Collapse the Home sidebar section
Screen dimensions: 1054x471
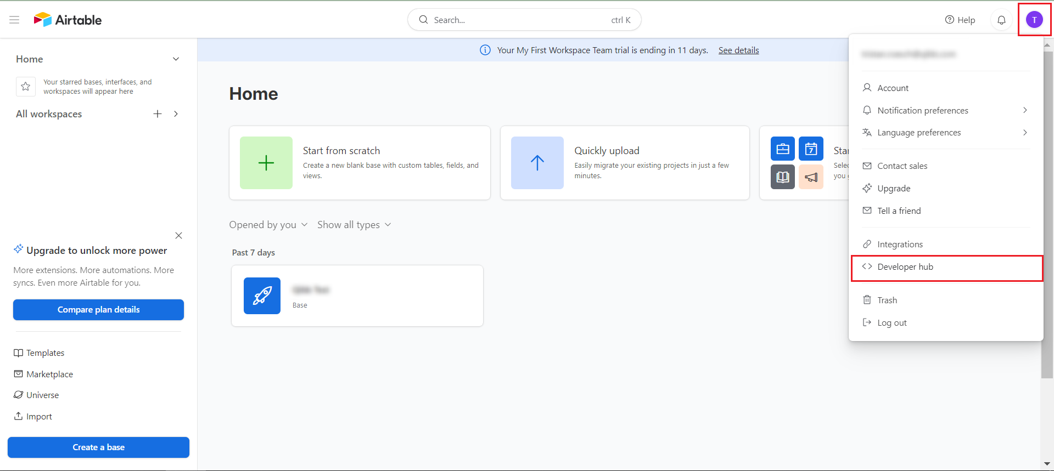coord(176,59)
